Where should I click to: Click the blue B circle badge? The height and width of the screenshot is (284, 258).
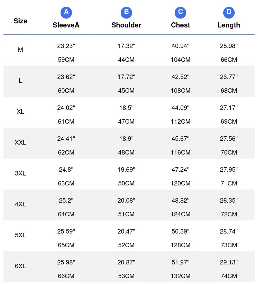(x=126, y=13)
